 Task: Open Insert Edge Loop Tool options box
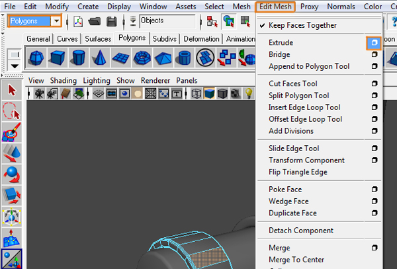[375, 107]
